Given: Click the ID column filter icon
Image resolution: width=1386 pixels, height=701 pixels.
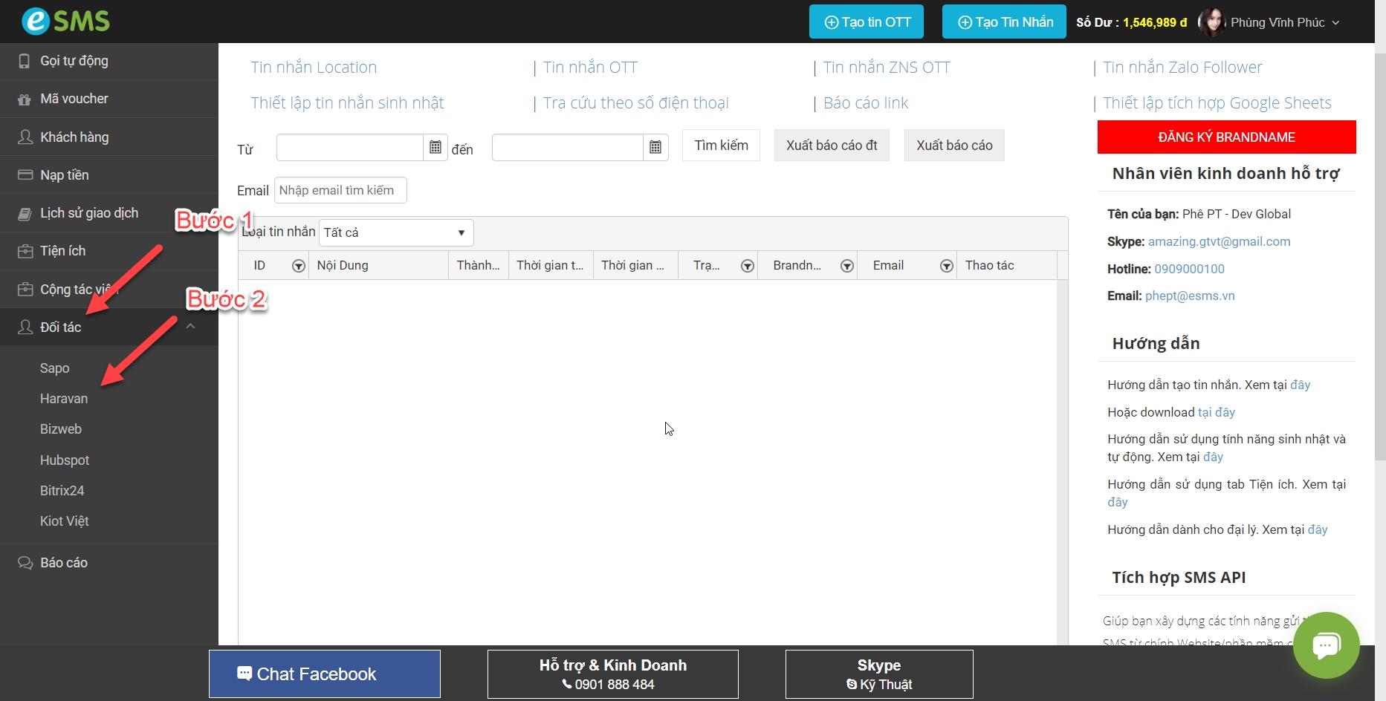Looking at the screenshot, I should coord(298,266).
